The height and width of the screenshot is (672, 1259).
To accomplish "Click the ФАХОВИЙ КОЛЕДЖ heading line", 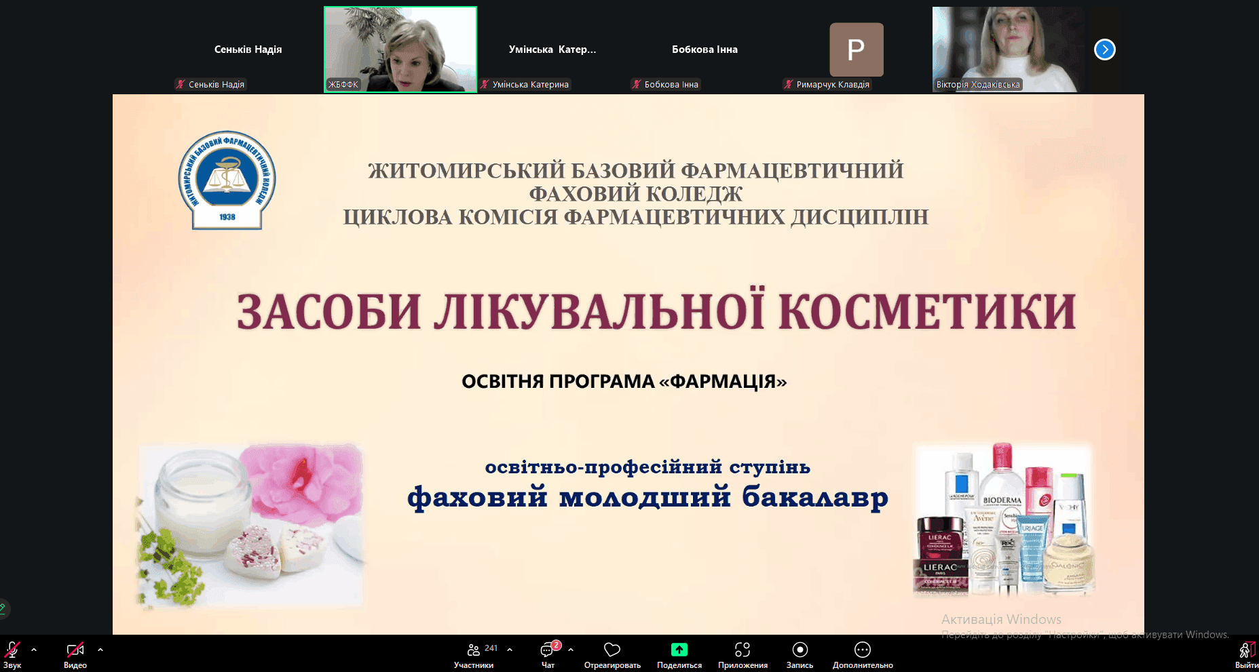I will tap(636, 194).
